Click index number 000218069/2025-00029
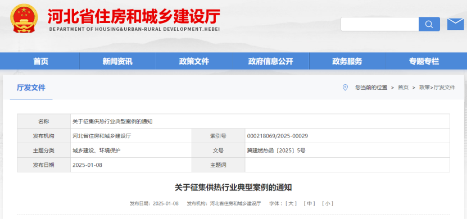467x219 pixels. coord(278,136)
